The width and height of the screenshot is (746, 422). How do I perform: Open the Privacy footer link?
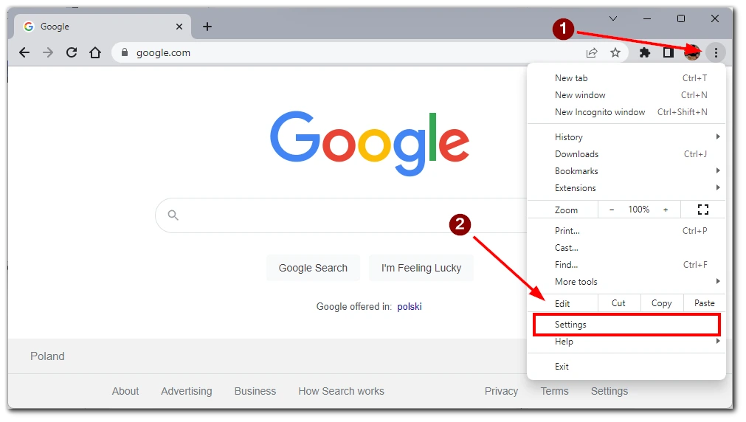point(501,392)
